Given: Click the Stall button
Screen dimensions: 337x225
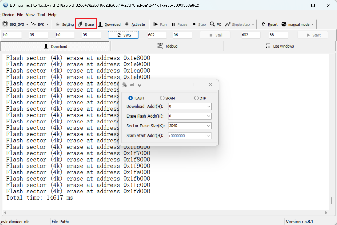Looking at the screenshot, I should click(215, 35).
